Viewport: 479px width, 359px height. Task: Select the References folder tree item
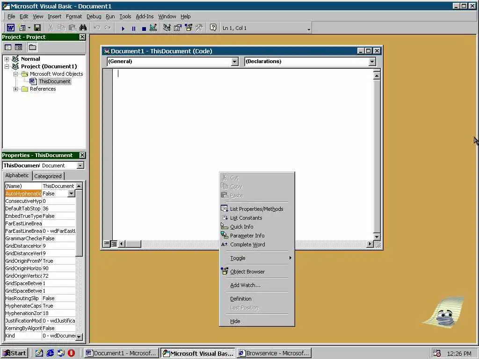[x=43, y=89]
